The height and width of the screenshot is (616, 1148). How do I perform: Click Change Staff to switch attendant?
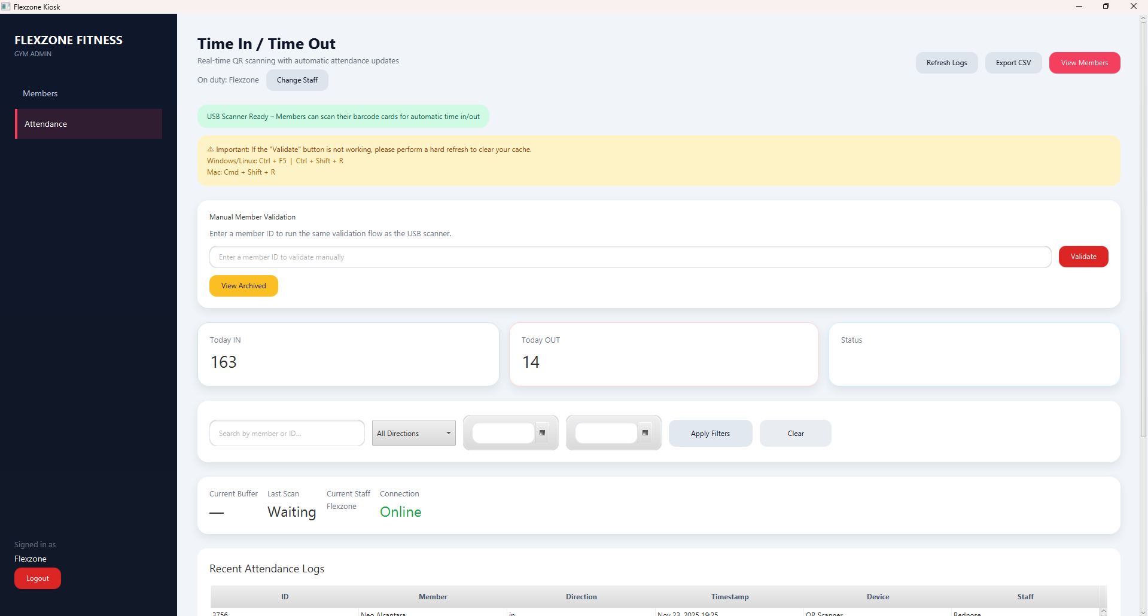[297, 80]
